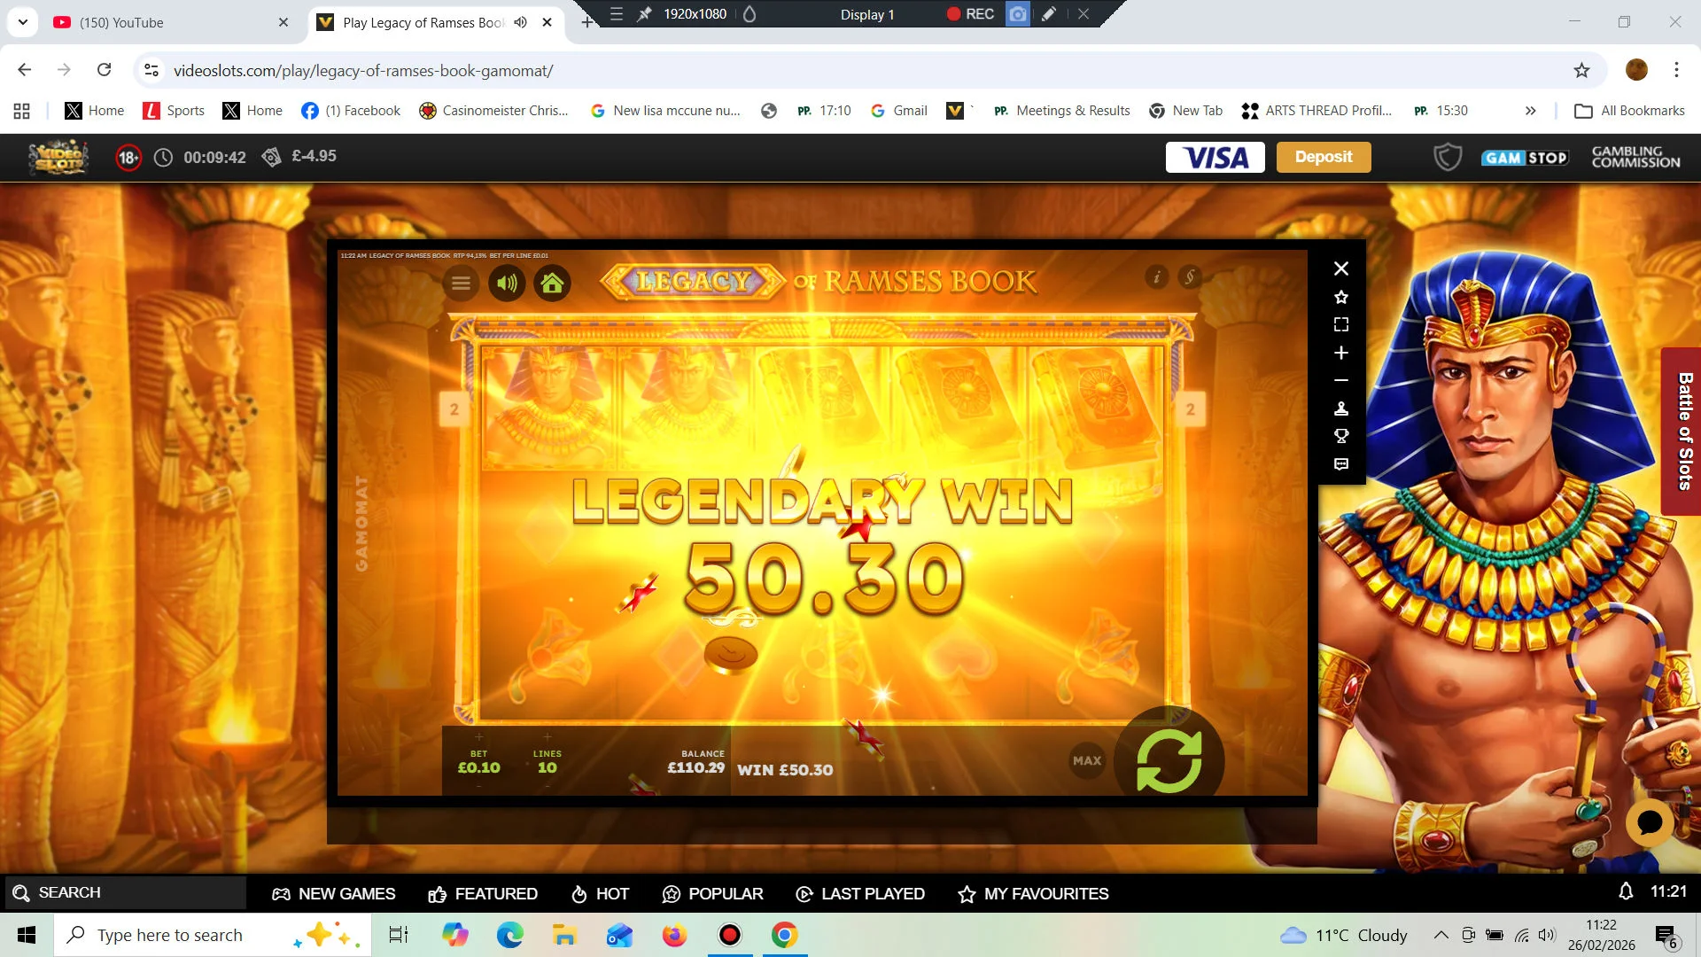This screenshot has width=1701, height=957.
Task: Shrink game with minus icon
Action: [x=1341, y=380]
